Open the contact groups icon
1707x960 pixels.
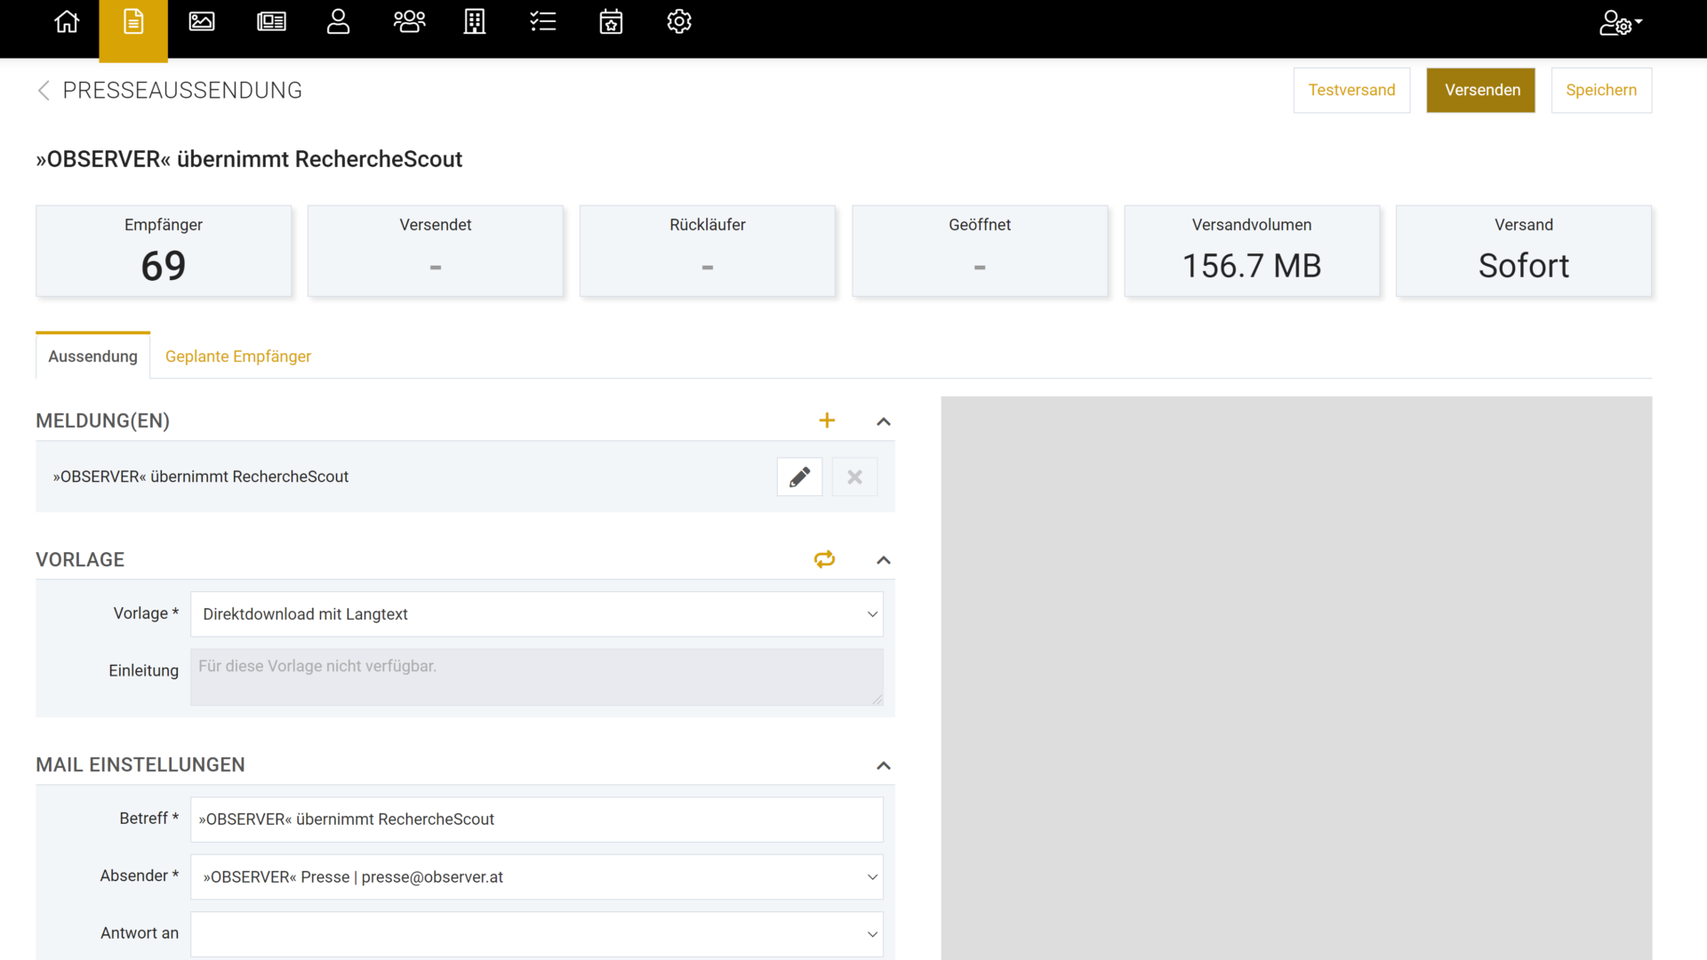409,21
